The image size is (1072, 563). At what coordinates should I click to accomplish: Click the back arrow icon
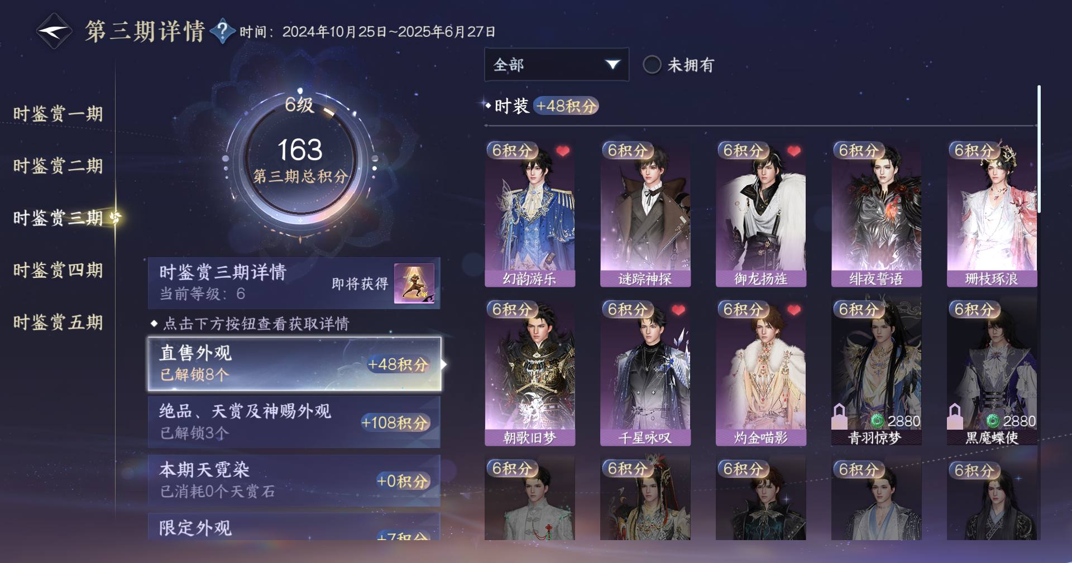[54, 31]
